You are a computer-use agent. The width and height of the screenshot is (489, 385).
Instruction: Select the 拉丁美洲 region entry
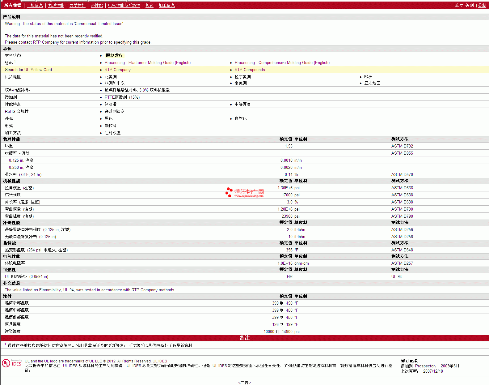pyautogui.click(x=242, y=77)
